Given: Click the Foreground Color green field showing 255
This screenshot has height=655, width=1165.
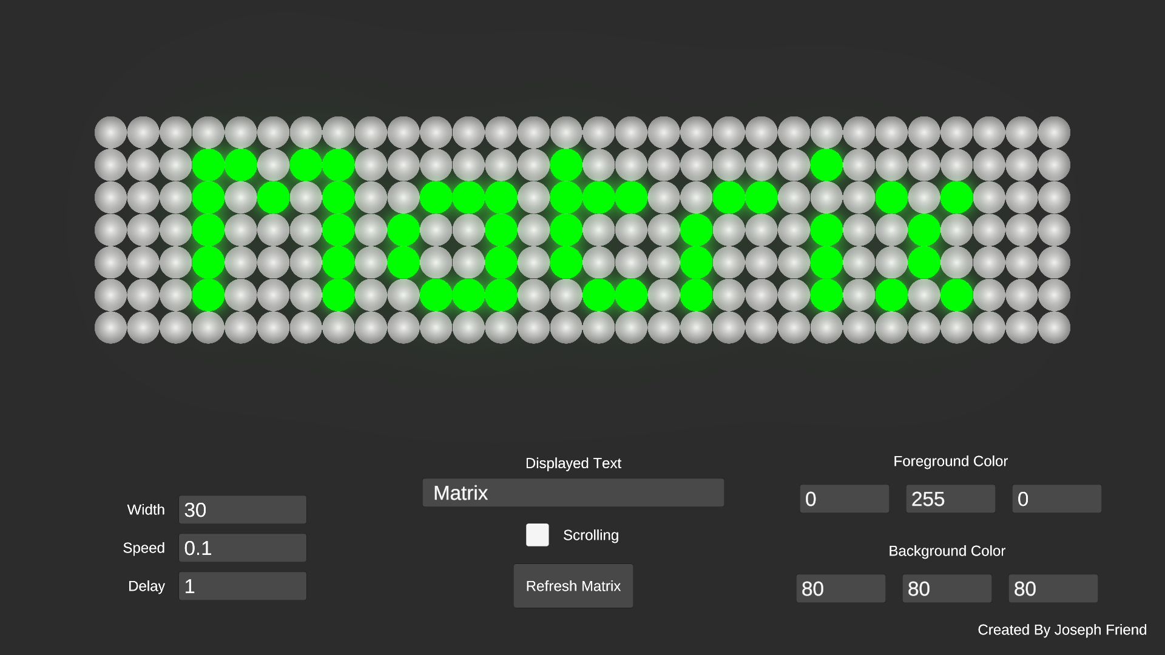Looking at the screenshot, I should pos(950,499).
